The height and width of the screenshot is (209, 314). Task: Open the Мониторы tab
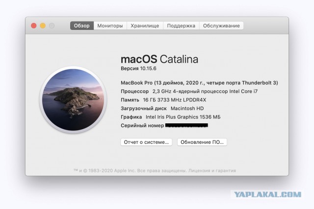[x=110, y=26]
